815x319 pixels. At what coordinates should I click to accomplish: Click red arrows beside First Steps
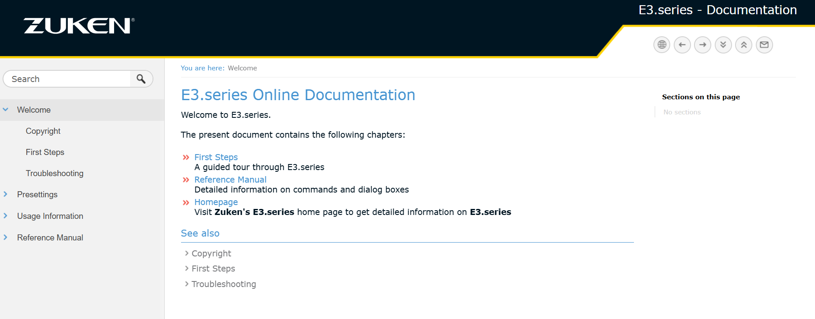pos(186,158)
